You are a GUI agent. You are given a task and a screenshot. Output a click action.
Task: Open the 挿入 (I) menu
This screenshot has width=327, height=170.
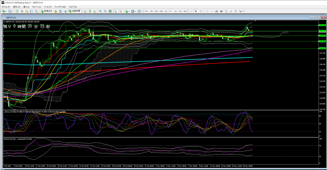click(x=26, y=7)
